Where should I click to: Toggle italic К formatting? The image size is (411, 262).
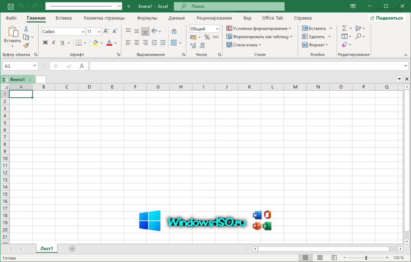click(54, 42)
